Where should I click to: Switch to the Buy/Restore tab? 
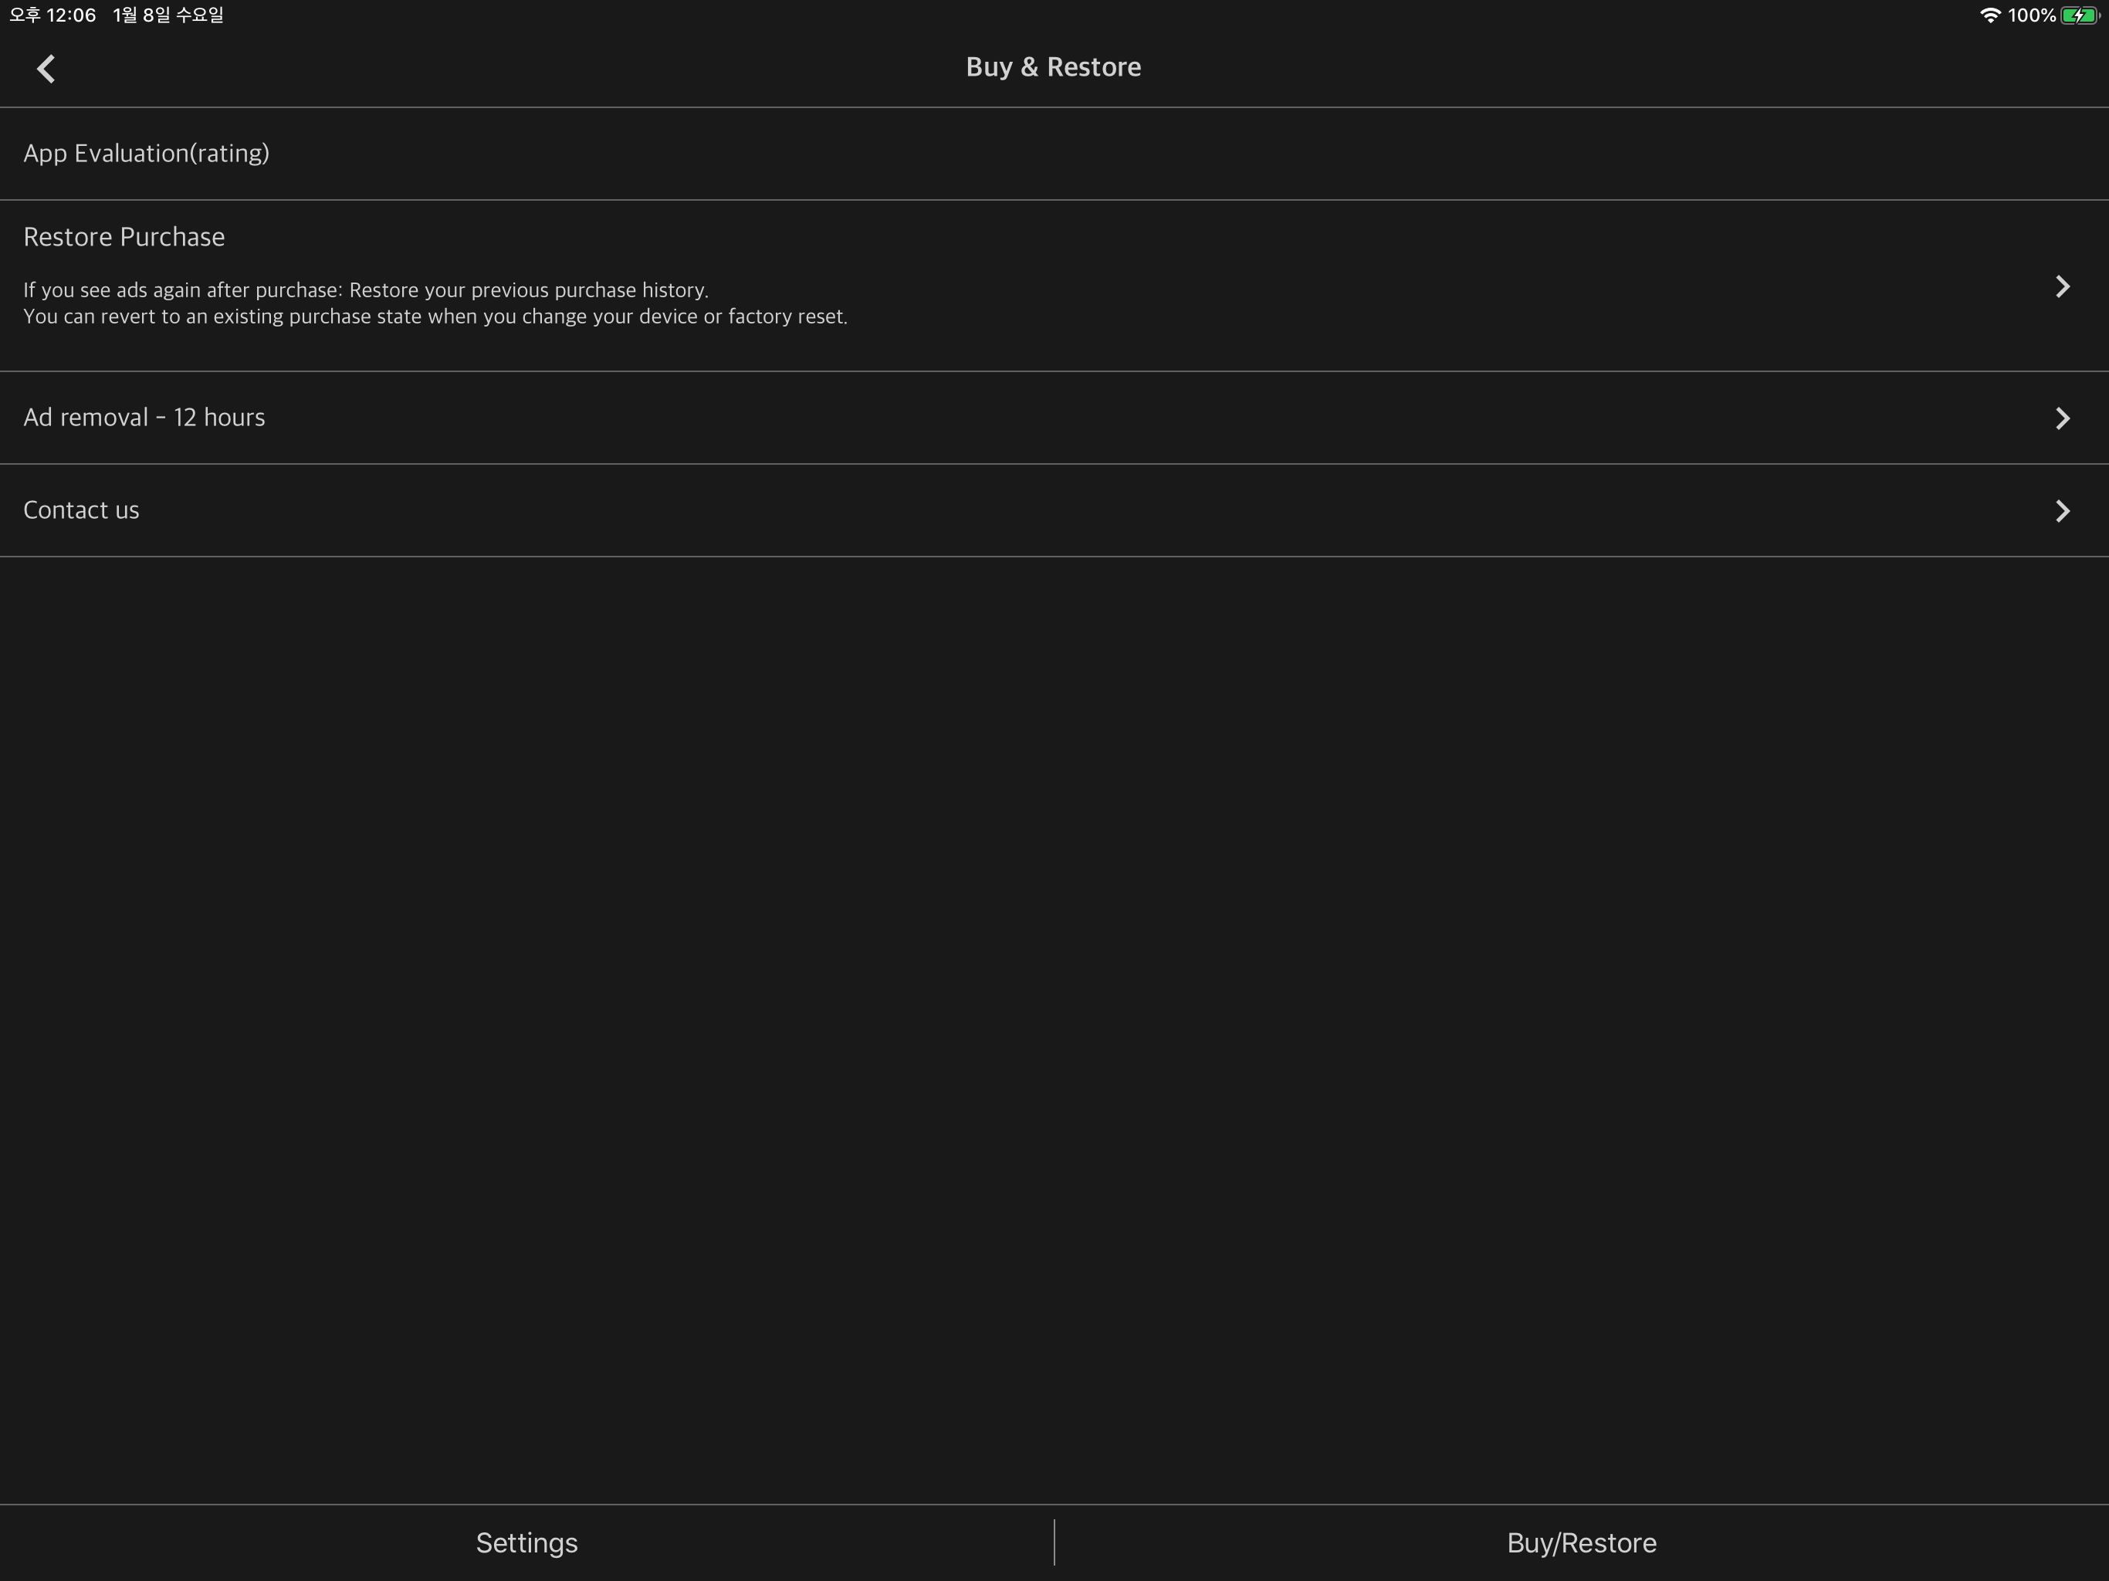pyautogui.click(x=1581, y=1543)
